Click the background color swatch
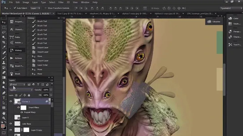Screen dimensions: 243x136 (5, 128)
